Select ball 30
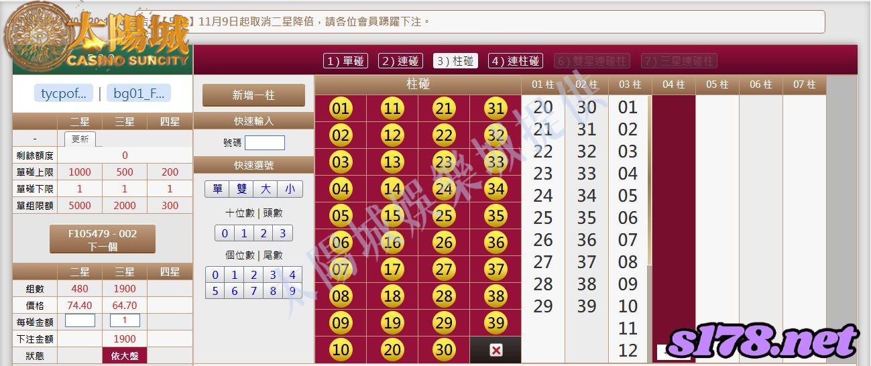 [x=444, y=350]
